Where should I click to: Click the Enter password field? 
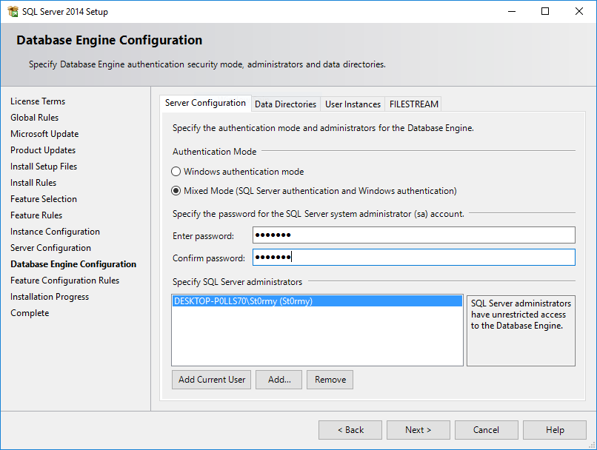[x=414, y=235]
